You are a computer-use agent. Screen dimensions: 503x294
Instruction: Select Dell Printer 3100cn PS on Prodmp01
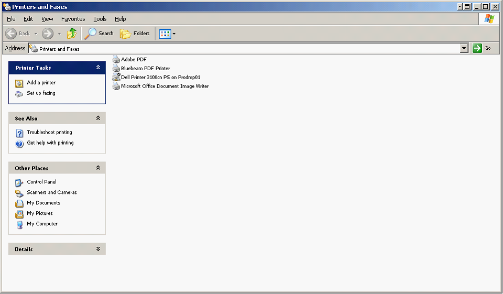tap(160, 77)
